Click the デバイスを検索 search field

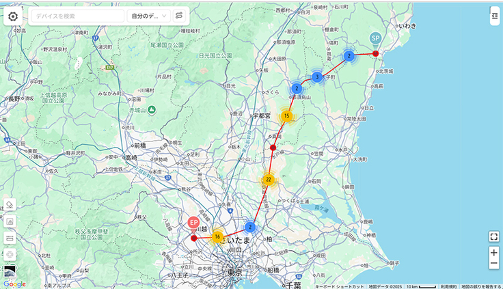coord(77,16)
